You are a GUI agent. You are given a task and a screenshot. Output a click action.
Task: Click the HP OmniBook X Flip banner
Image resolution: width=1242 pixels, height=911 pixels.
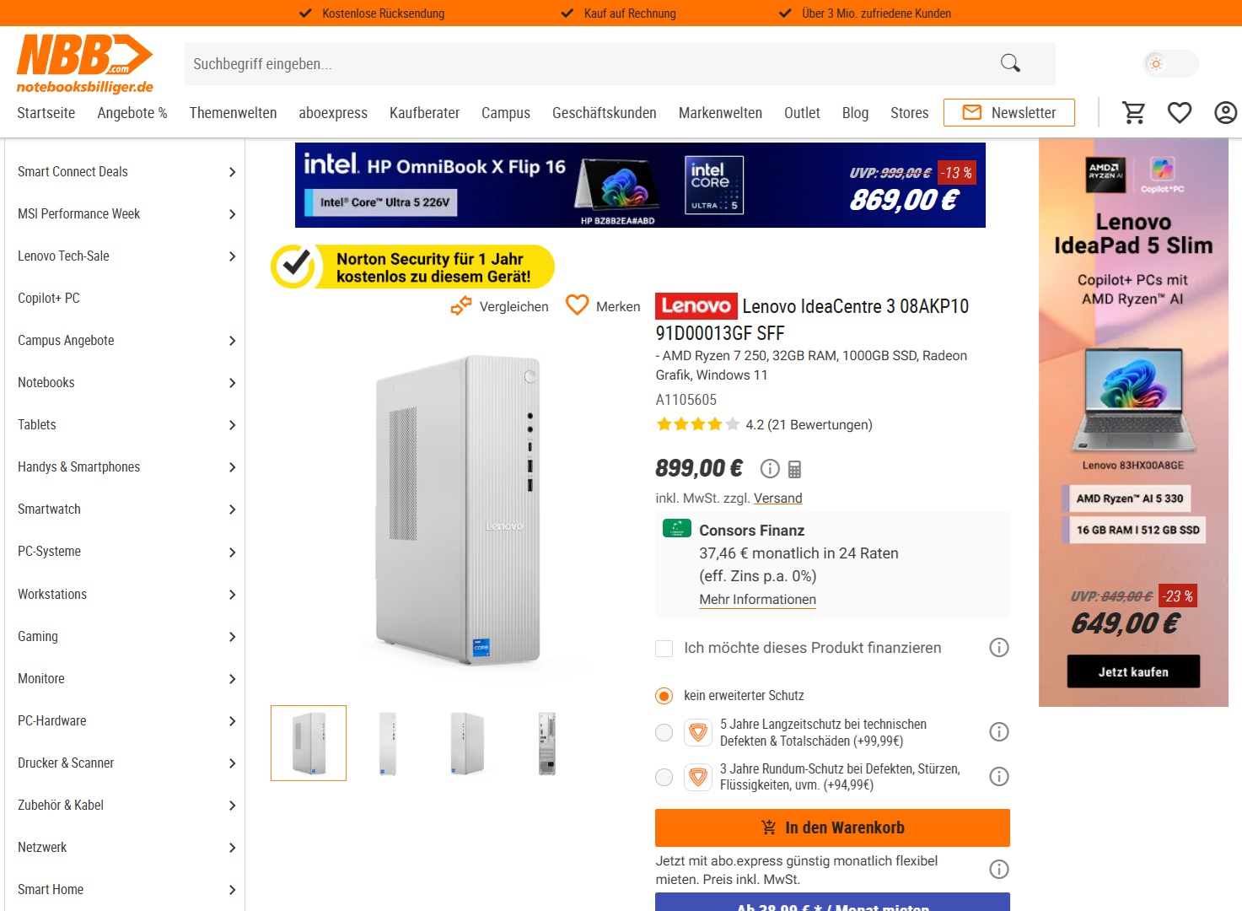click(640, 185)
